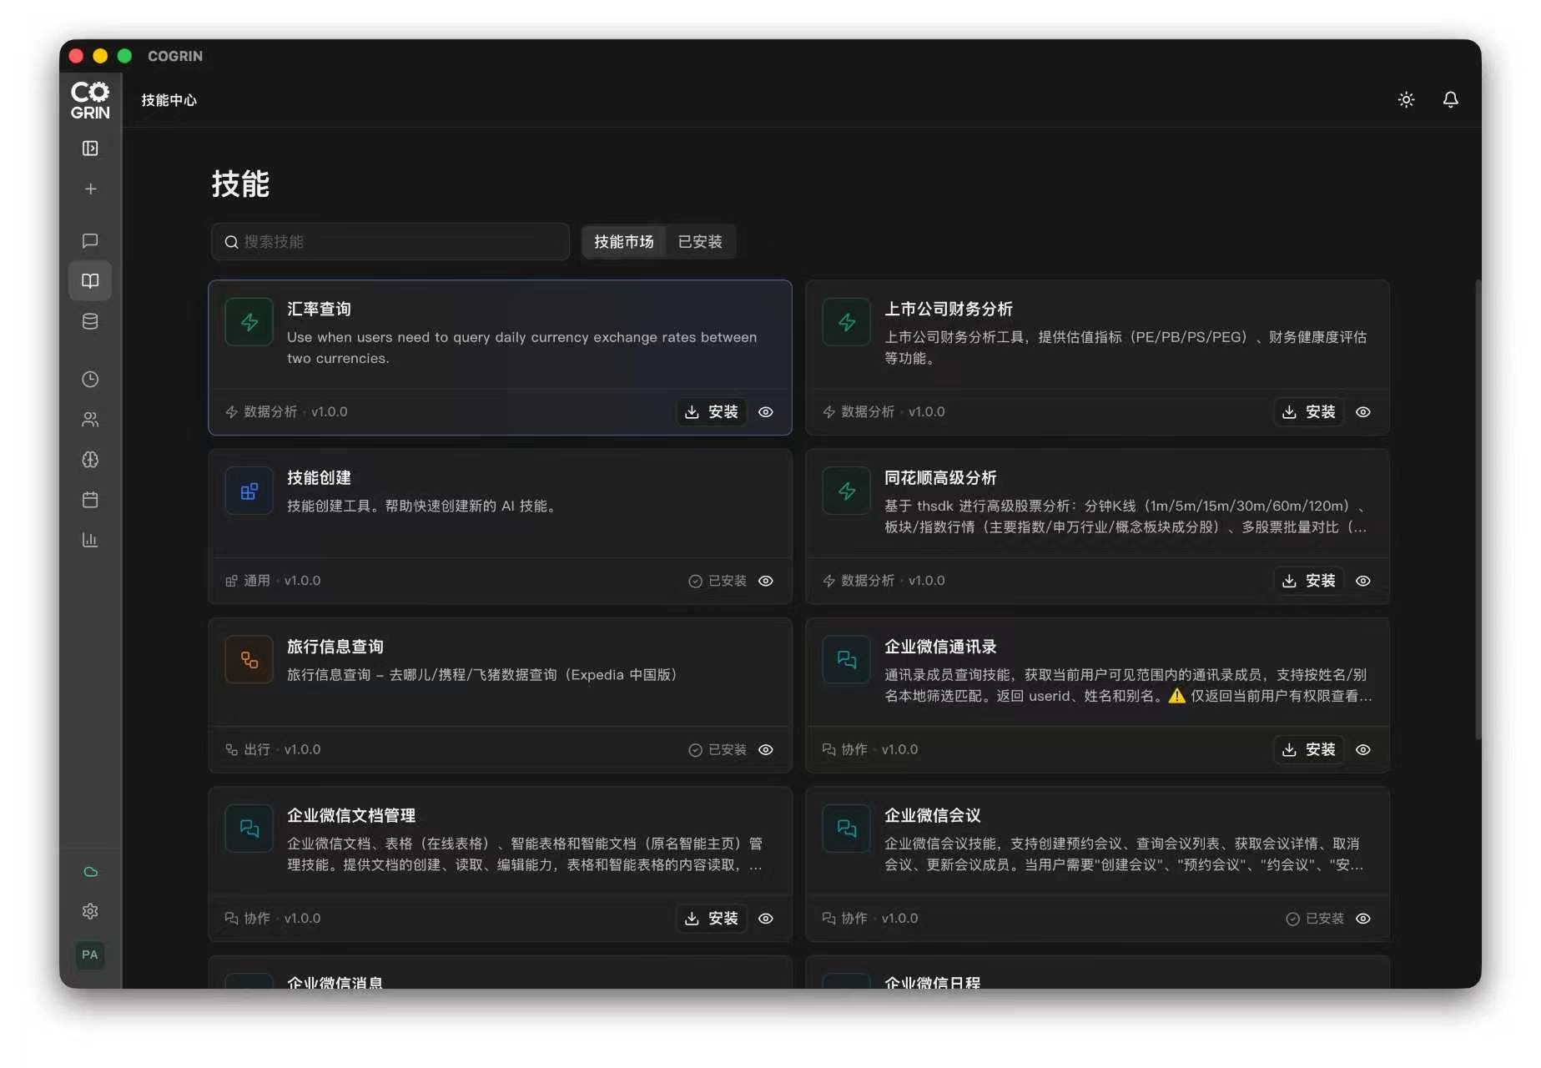Switch to 已安装 tab
This screenshot has width=1541, height=1068.
(700, 241)
